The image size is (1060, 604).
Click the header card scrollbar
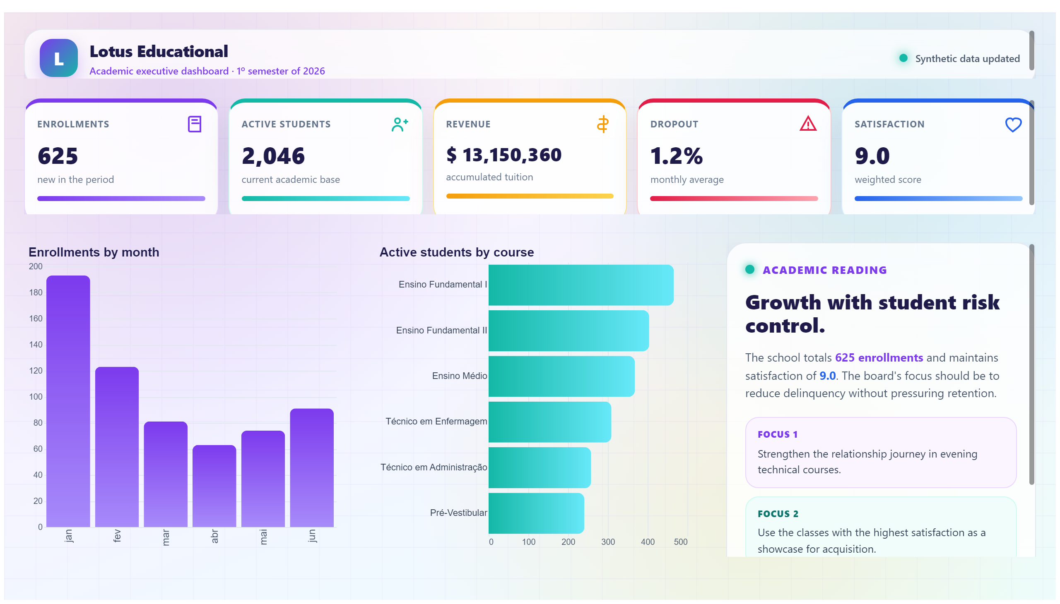(1031, 50)
